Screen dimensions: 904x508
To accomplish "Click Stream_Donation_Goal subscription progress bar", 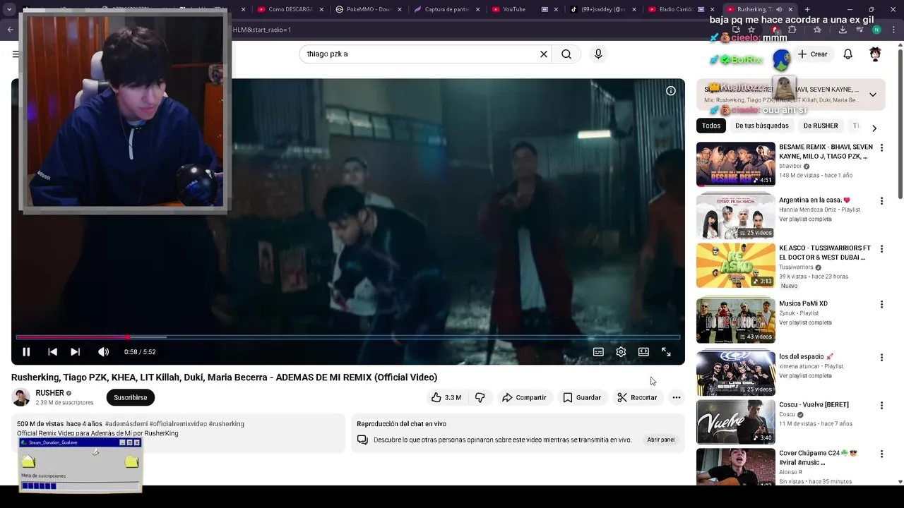I will [80, 485].
